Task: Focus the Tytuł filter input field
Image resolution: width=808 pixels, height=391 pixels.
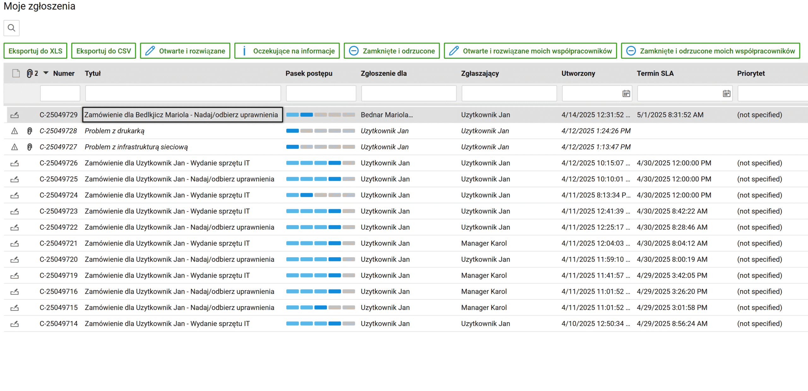Action: pos(183,93)
